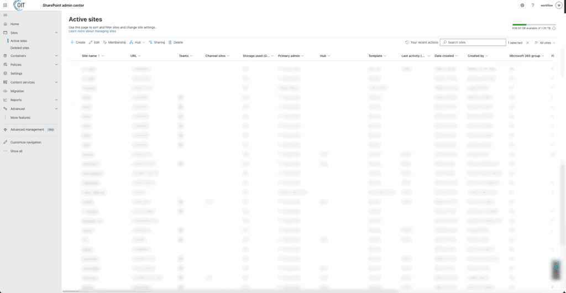Image resolution: width=566 pixels, height=293 pixels.
Task: Focus the Search sites field
Action: click(x=473, y=42)
